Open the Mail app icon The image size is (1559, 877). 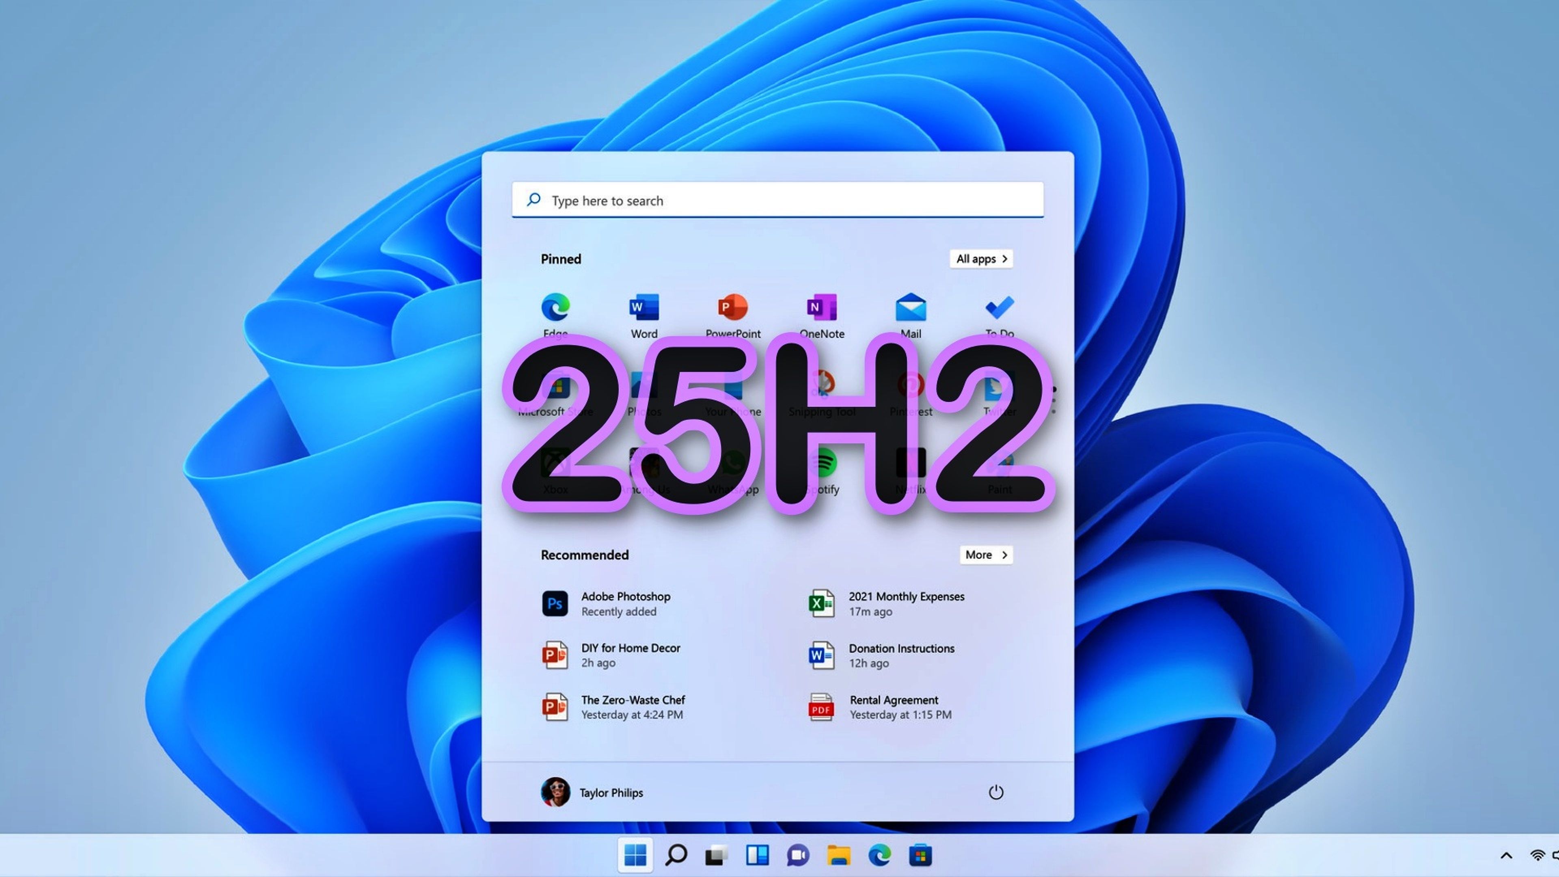(x=910, y=307)
